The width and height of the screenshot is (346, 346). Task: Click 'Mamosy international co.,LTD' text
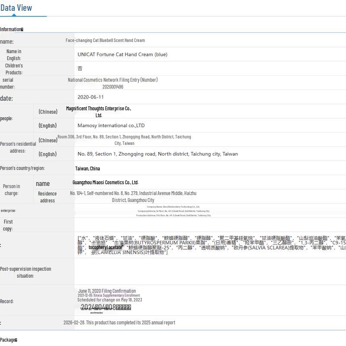pyautogui.click(x=111, y=125)
